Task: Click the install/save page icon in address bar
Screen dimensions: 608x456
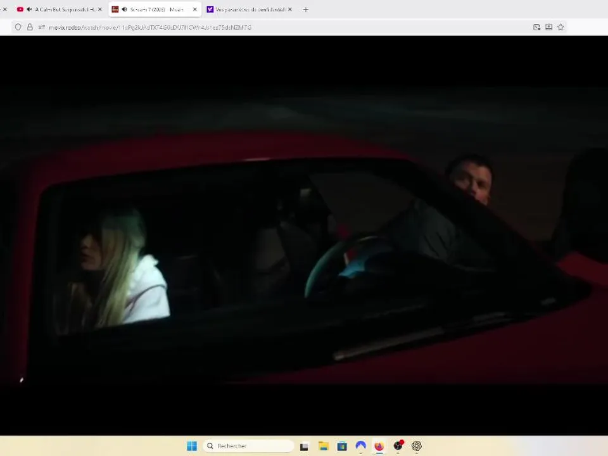Action: 548,27
